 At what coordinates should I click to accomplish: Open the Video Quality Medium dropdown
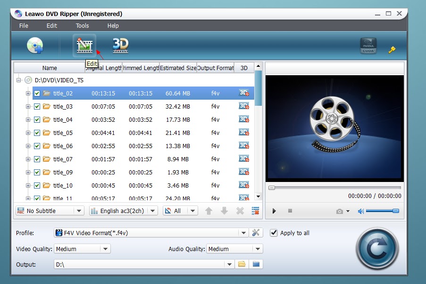point(82,249)
